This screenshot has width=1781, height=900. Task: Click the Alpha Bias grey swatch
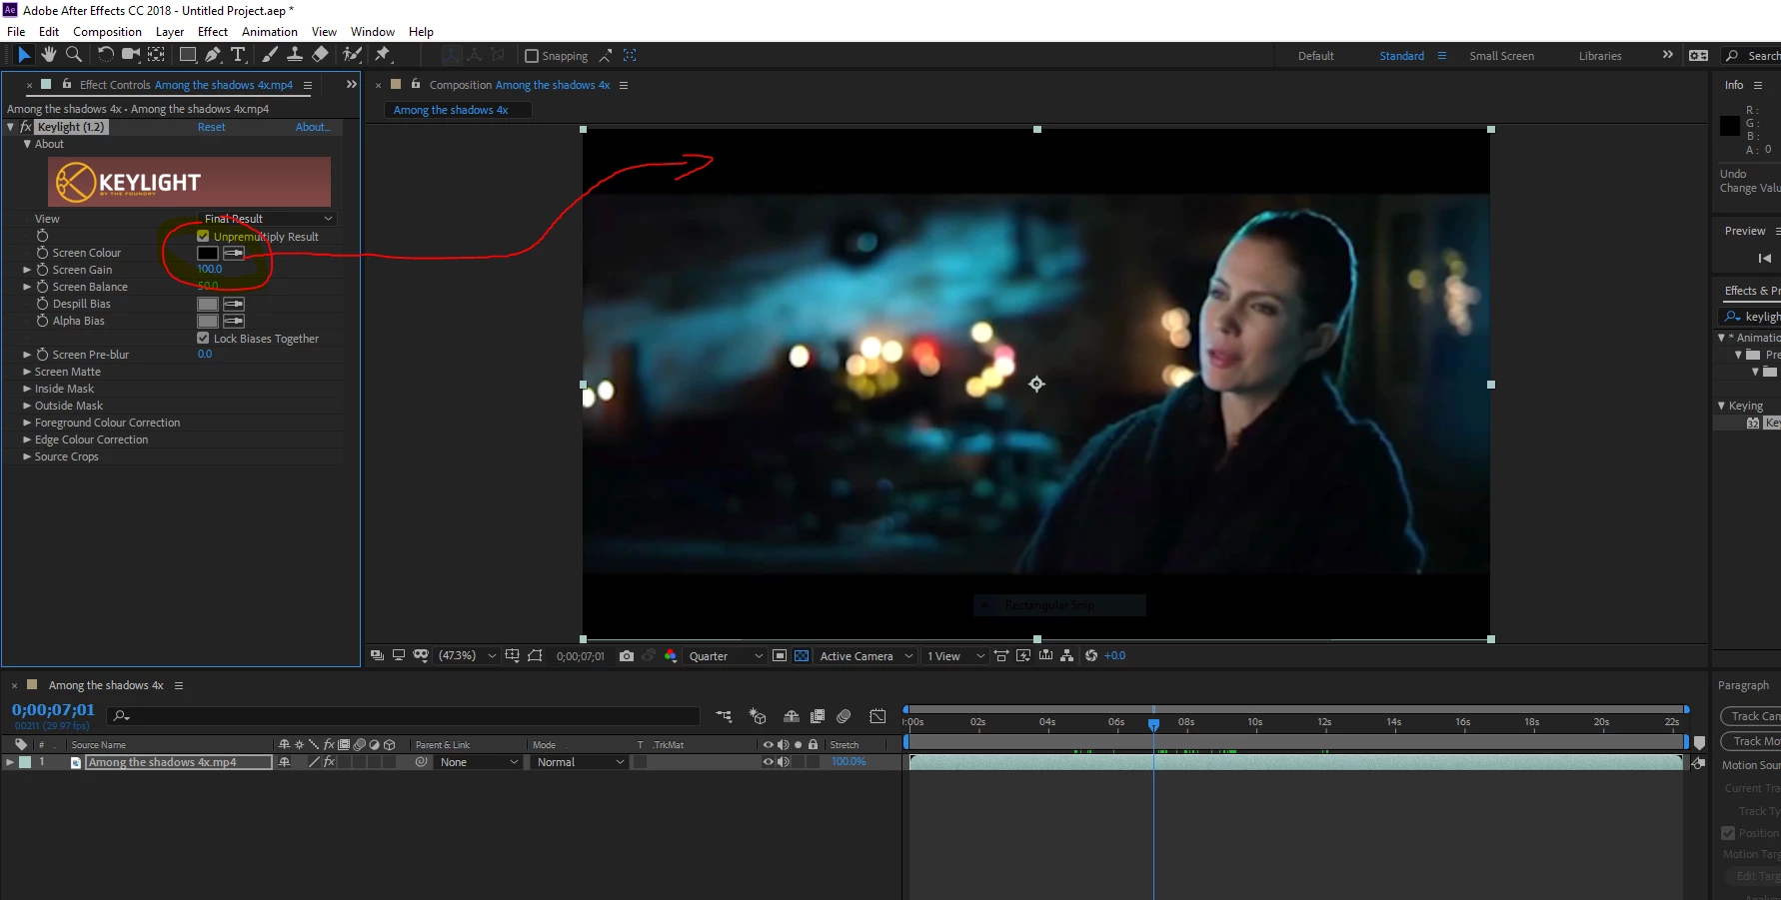click(208, 321)
